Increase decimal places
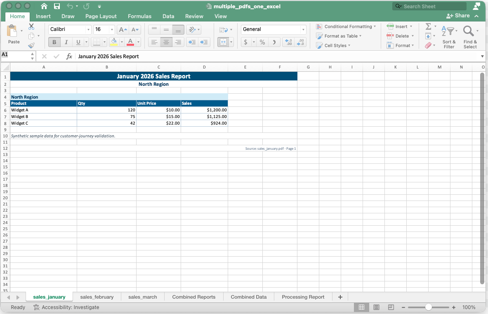 (288, 42)
